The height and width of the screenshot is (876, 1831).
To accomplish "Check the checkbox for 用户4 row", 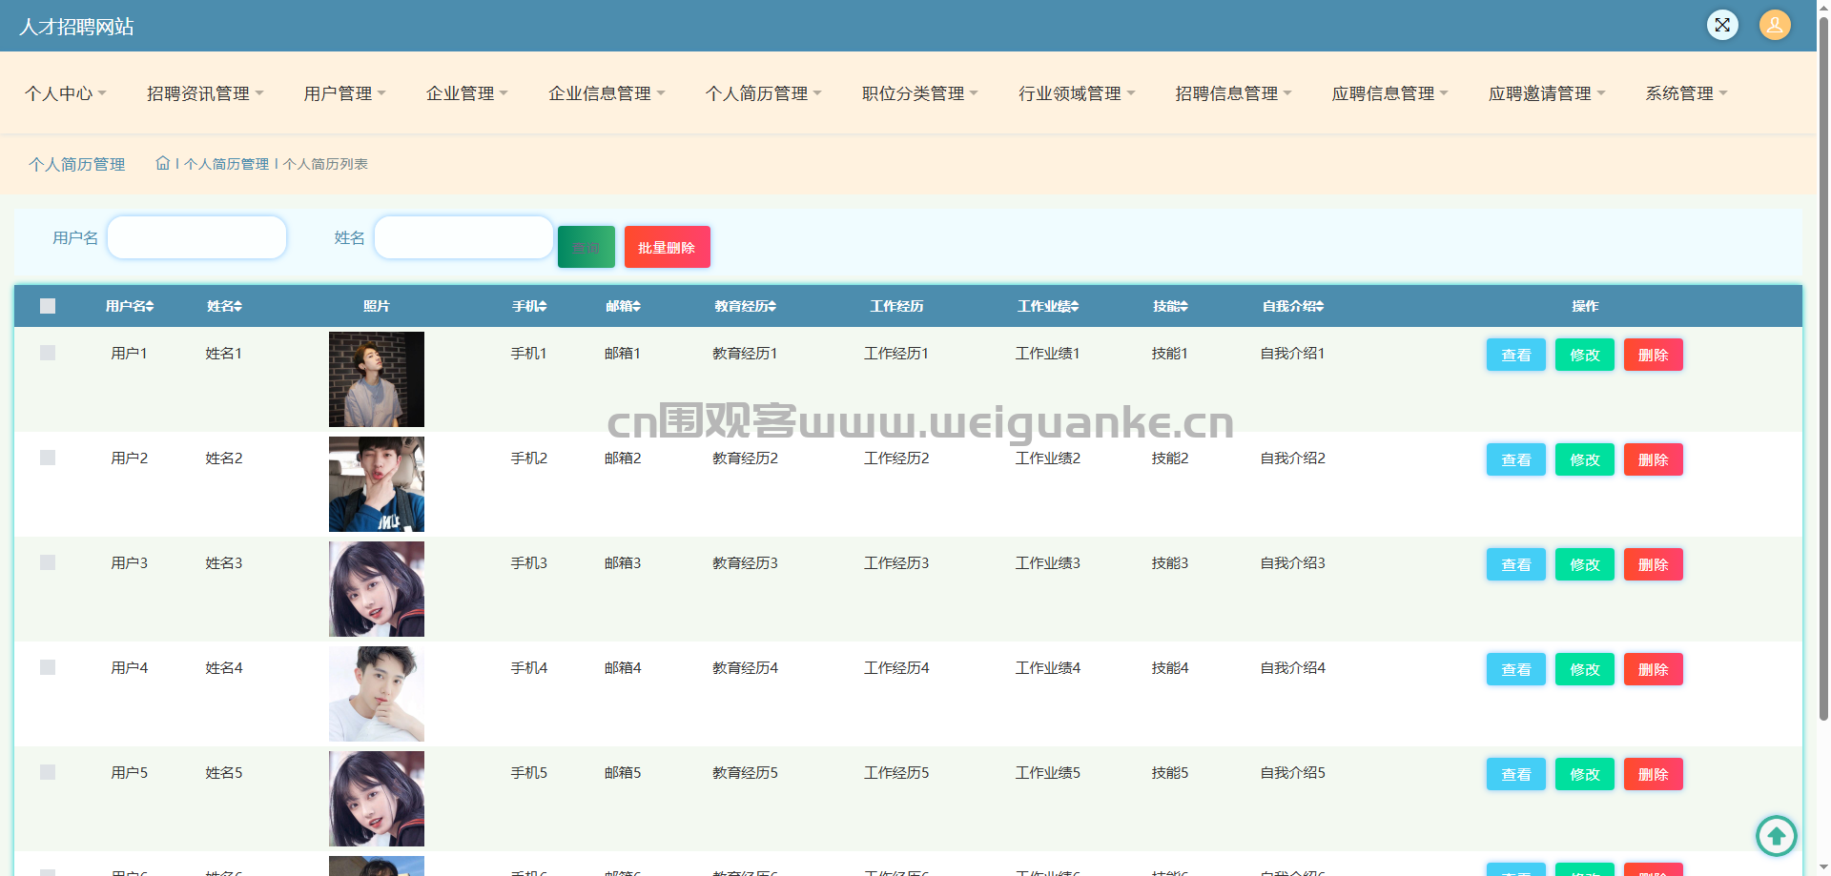I will (x=48, y=667).
